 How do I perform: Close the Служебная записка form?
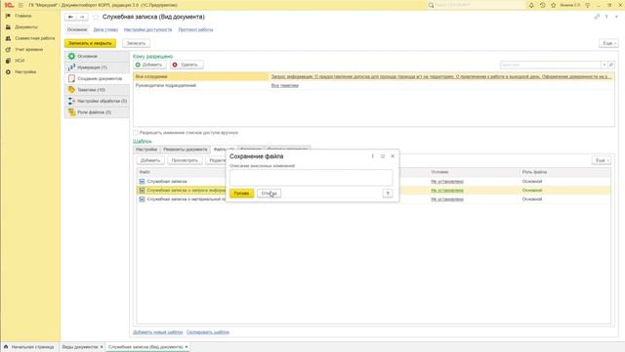[x=616, y=17]
